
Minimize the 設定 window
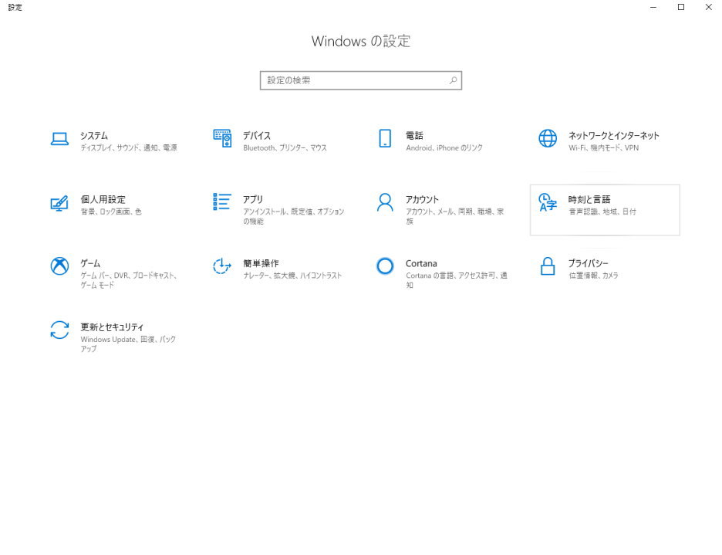tap(653, 7)
